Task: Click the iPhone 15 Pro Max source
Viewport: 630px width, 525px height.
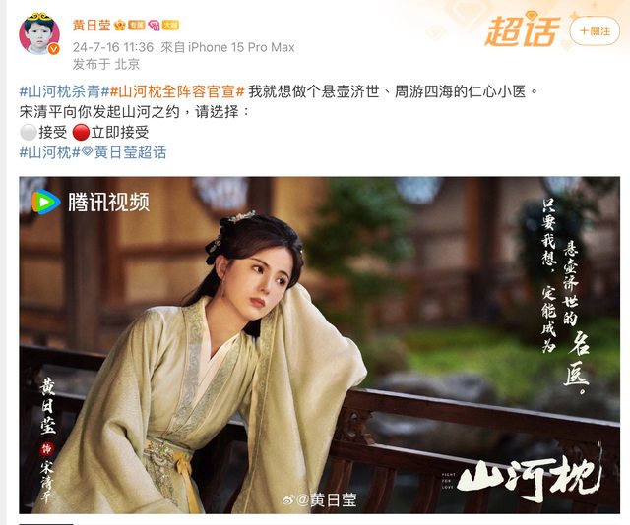Action: (x=241, y=47)
